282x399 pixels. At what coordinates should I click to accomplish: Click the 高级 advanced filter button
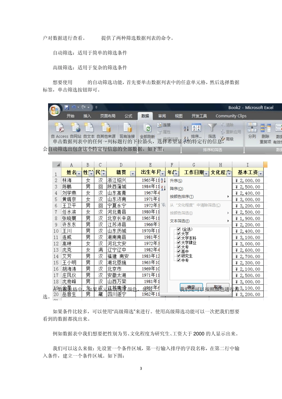pyautogui.click(x=227, y=139)
